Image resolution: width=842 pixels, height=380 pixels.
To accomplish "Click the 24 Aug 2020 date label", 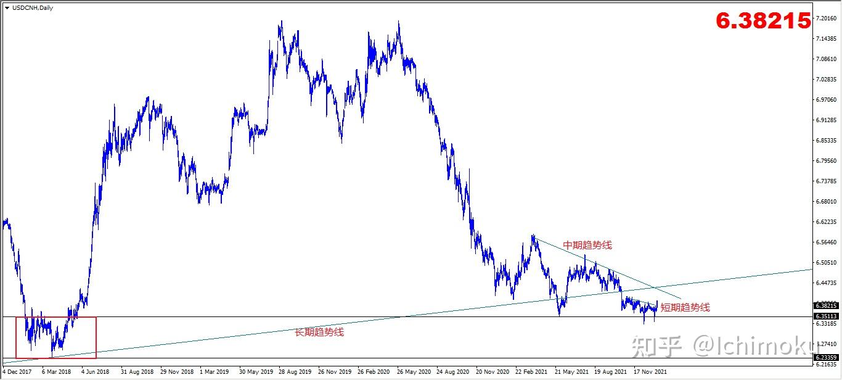I will (453, 373).
